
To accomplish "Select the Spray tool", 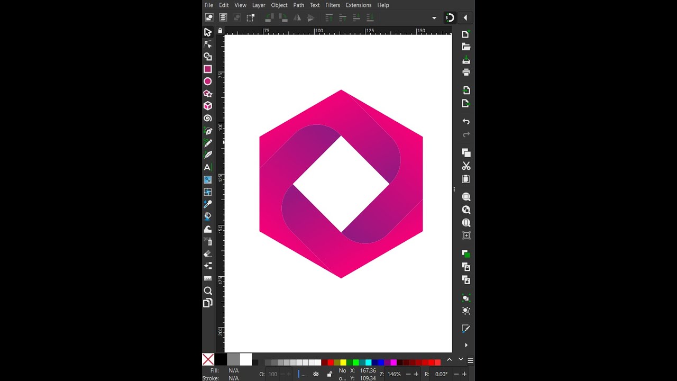I will tap(208, 241).
